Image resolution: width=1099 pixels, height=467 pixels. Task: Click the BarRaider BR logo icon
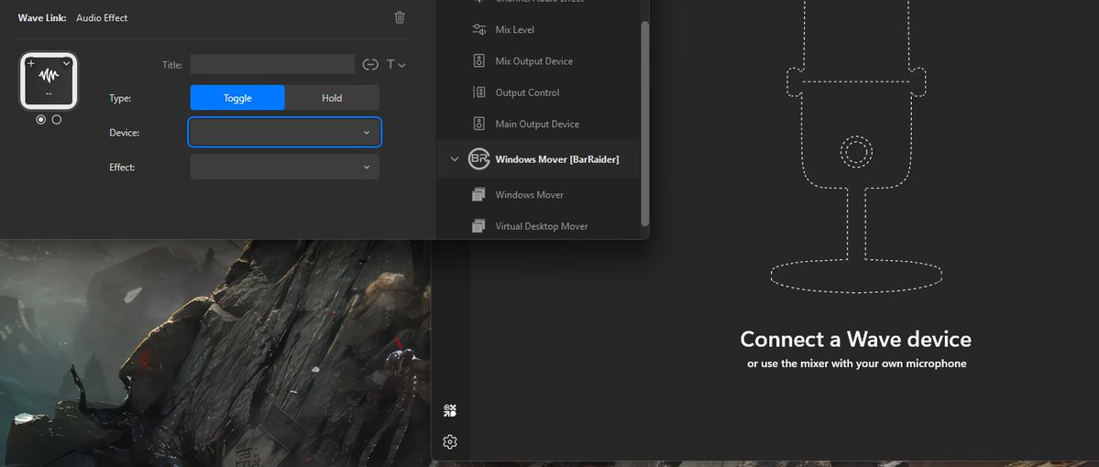pyautogui.click(x=478, y=159)
